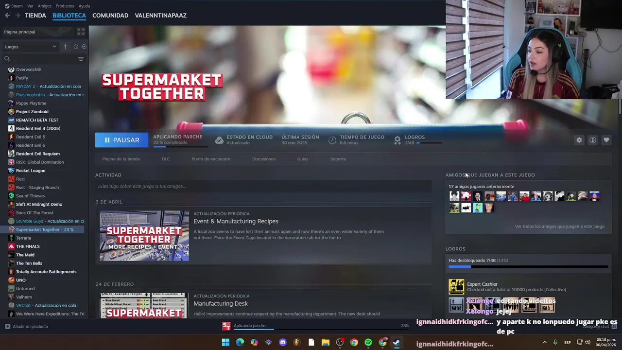Viewport: 622px width, 350px height.
Task: Open Ayuda menu
Action: [x=84, y=6]
